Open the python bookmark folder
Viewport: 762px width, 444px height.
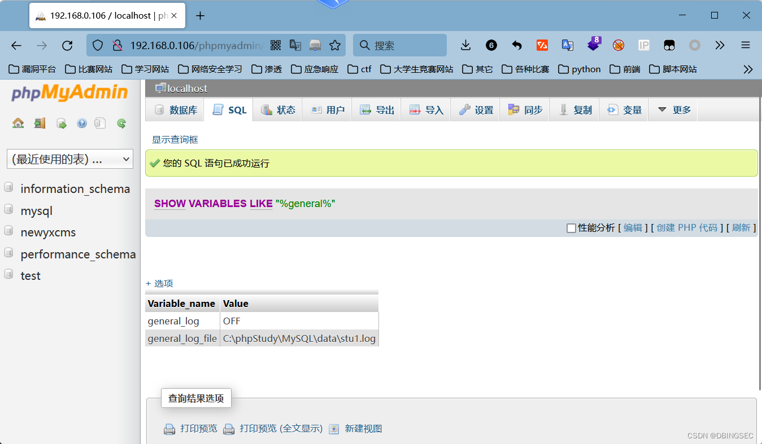580,69
